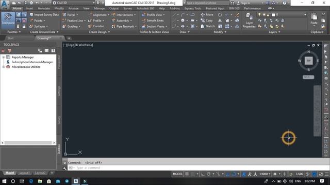This screenshot has width=330, height=185.
Task: Click the layer color white swatch
Action: [273, 15]
